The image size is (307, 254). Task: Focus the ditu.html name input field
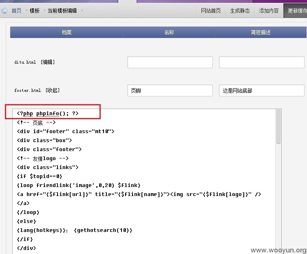coord(170,62)
